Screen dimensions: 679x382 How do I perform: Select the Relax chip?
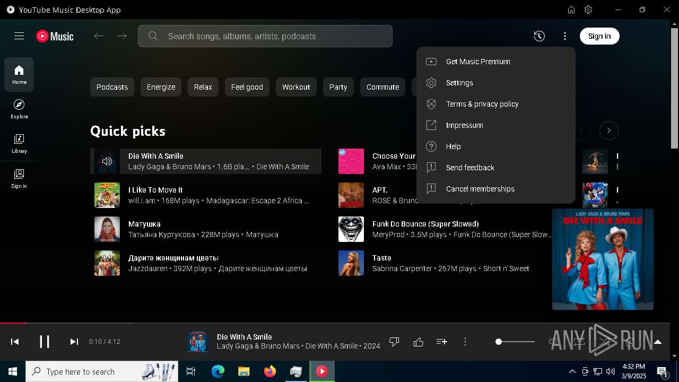[x=203, y=87]
